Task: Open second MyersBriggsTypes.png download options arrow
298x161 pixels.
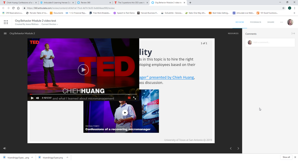Action: [x=67, y=157]
